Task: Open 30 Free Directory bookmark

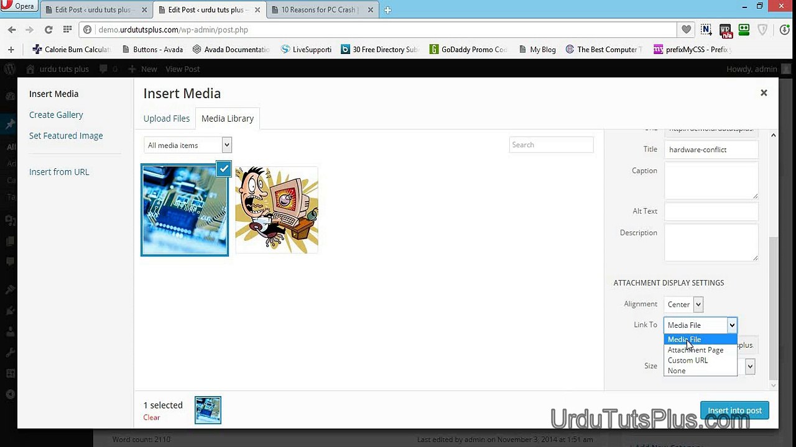Action: [380, 49]
